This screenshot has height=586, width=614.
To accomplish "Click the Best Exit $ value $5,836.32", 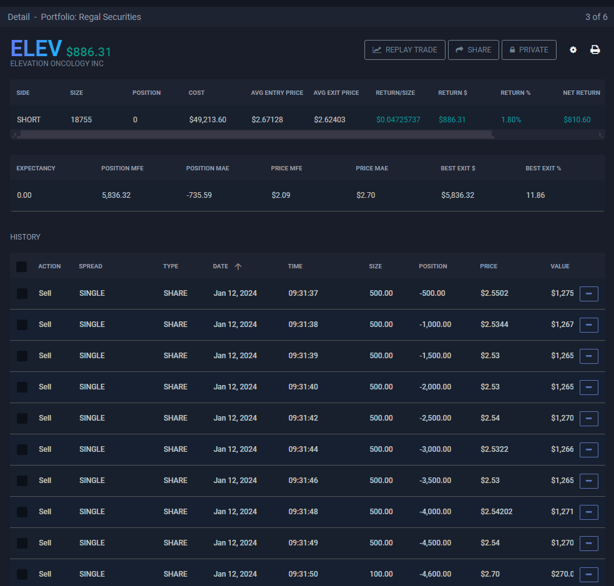I will 458,195.
